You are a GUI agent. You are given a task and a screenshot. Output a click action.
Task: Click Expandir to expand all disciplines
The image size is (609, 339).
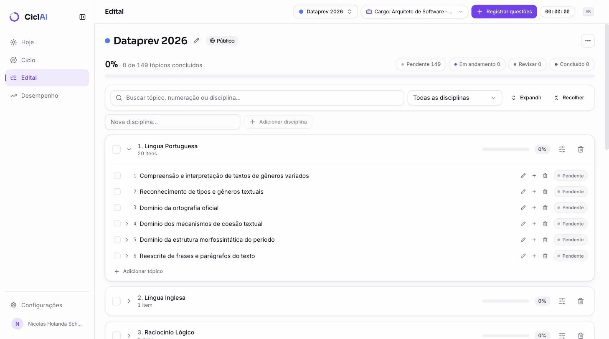526,98
